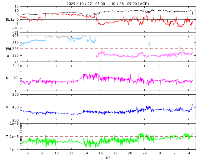Select the '315' tick on the Phi axis
This screenshot has height=160, width=200.
15,42
